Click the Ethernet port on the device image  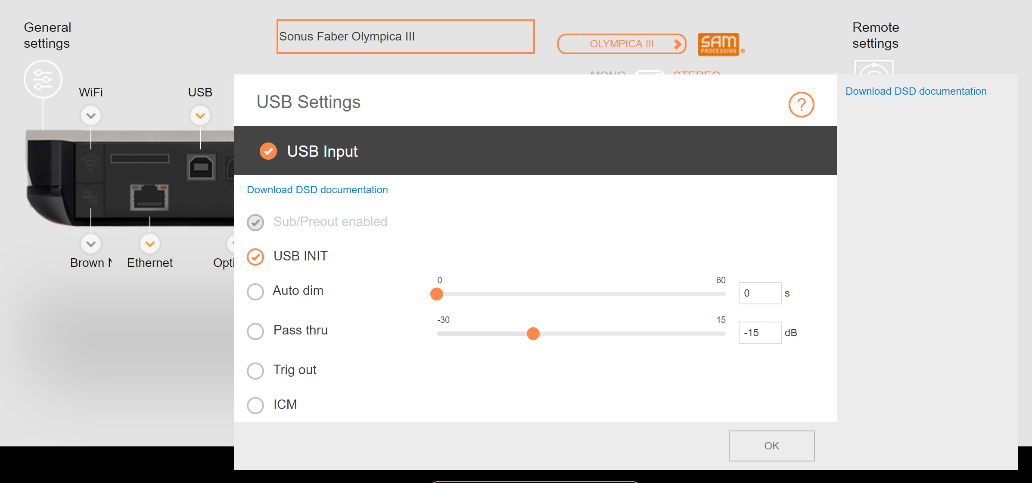point(149,198)
